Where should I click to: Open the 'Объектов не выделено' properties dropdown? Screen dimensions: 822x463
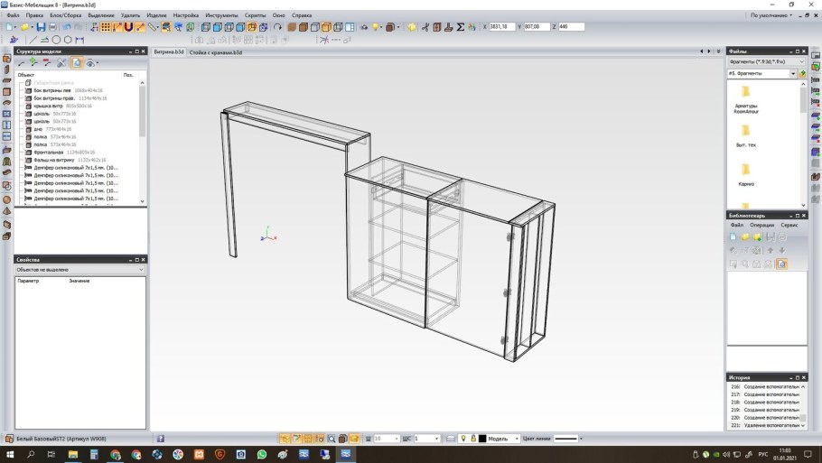coord(79,270)
